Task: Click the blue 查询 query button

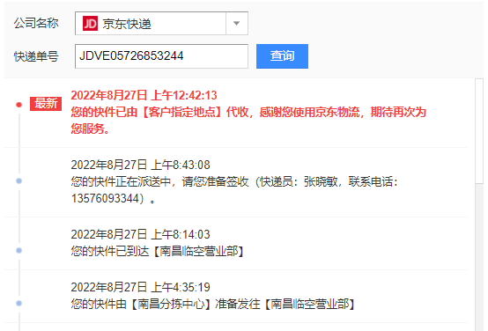Action: [x=282, y=56]
